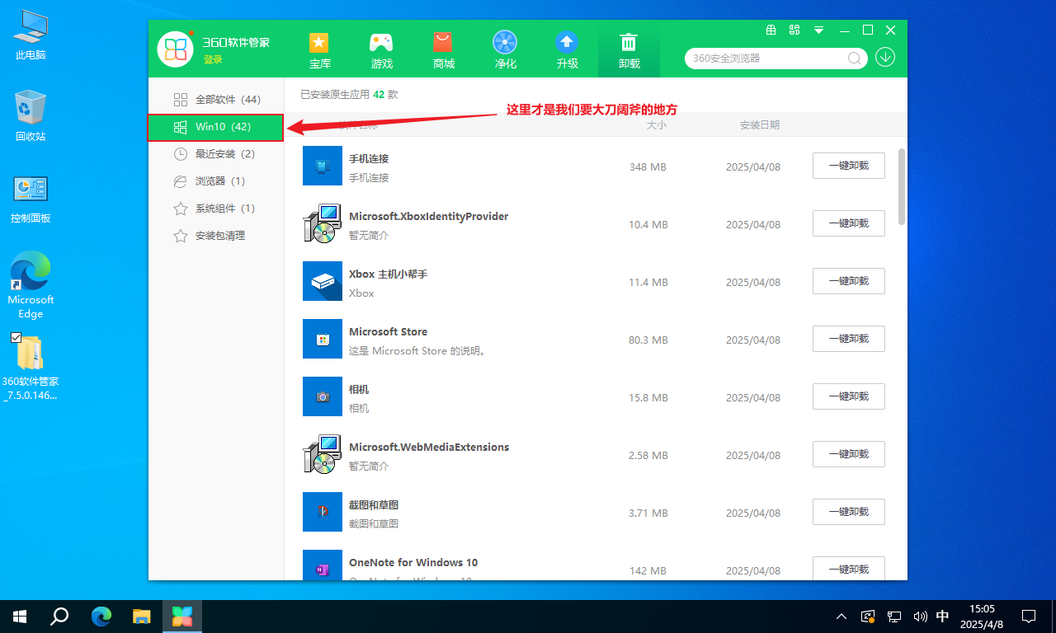Open the notification center icon
Viewport: 1056px width, 633px height.
coord(1029,616)
